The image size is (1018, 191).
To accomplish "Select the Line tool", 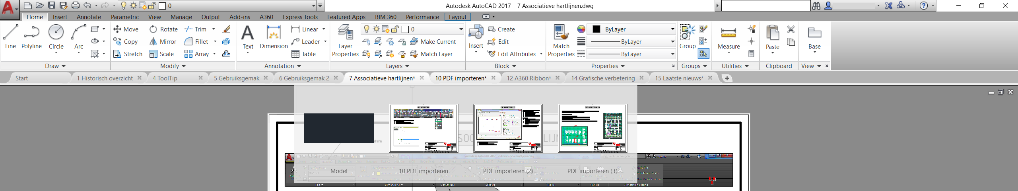I will coord(10,37).
